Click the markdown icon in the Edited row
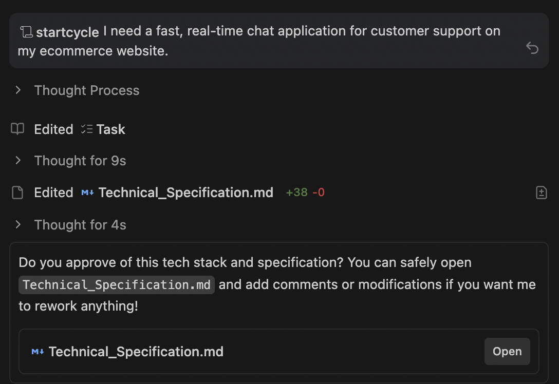This screenshot has width=559, height=384. (87, 193)
